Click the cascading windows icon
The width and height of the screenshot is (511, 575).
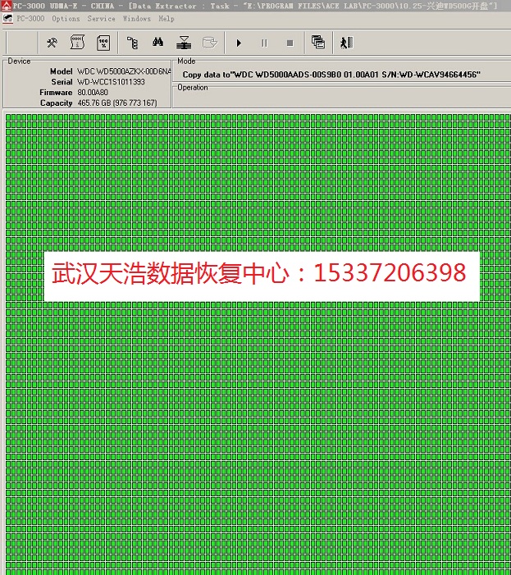[318, 43]
